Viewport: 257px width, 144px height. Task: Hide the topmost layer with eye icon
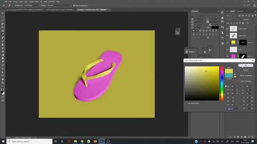click(227, 29)
